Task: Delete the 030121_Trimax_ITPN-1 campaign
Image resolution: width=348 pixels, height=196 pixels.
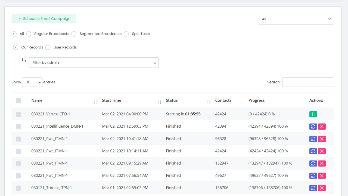Action: point(322,188)
